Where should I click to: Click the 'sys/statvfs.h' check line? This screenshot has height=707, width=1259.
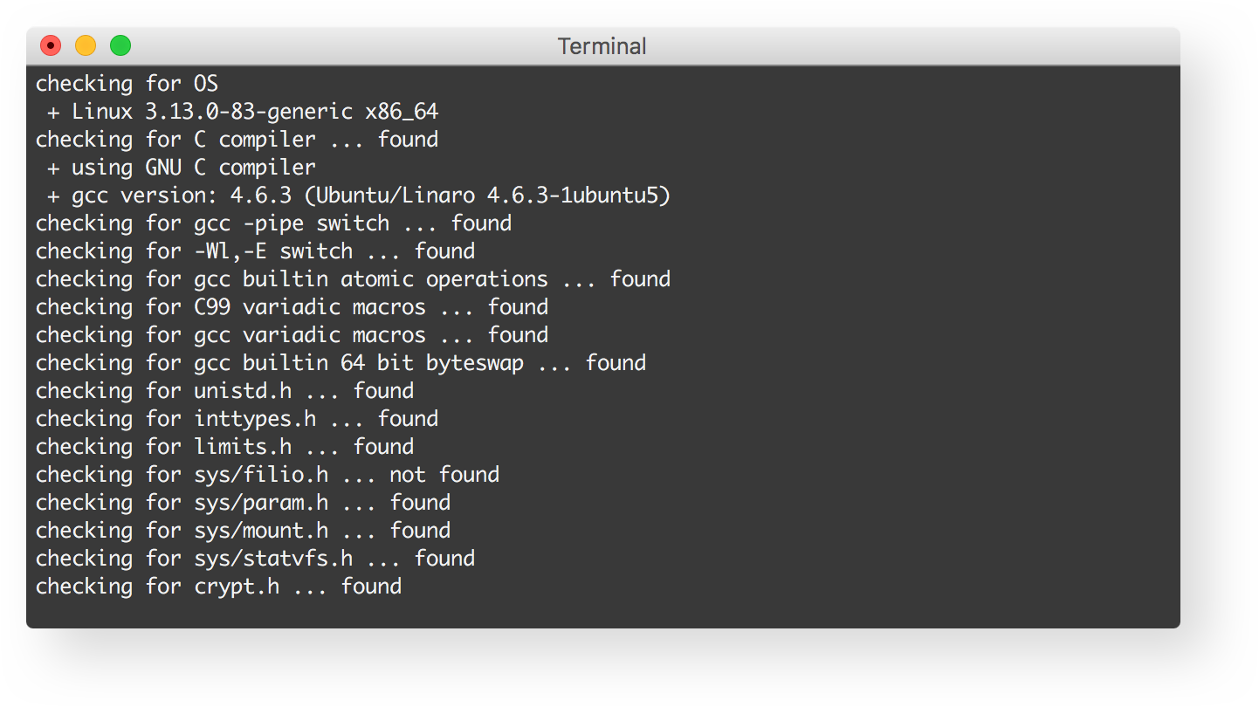255,559
